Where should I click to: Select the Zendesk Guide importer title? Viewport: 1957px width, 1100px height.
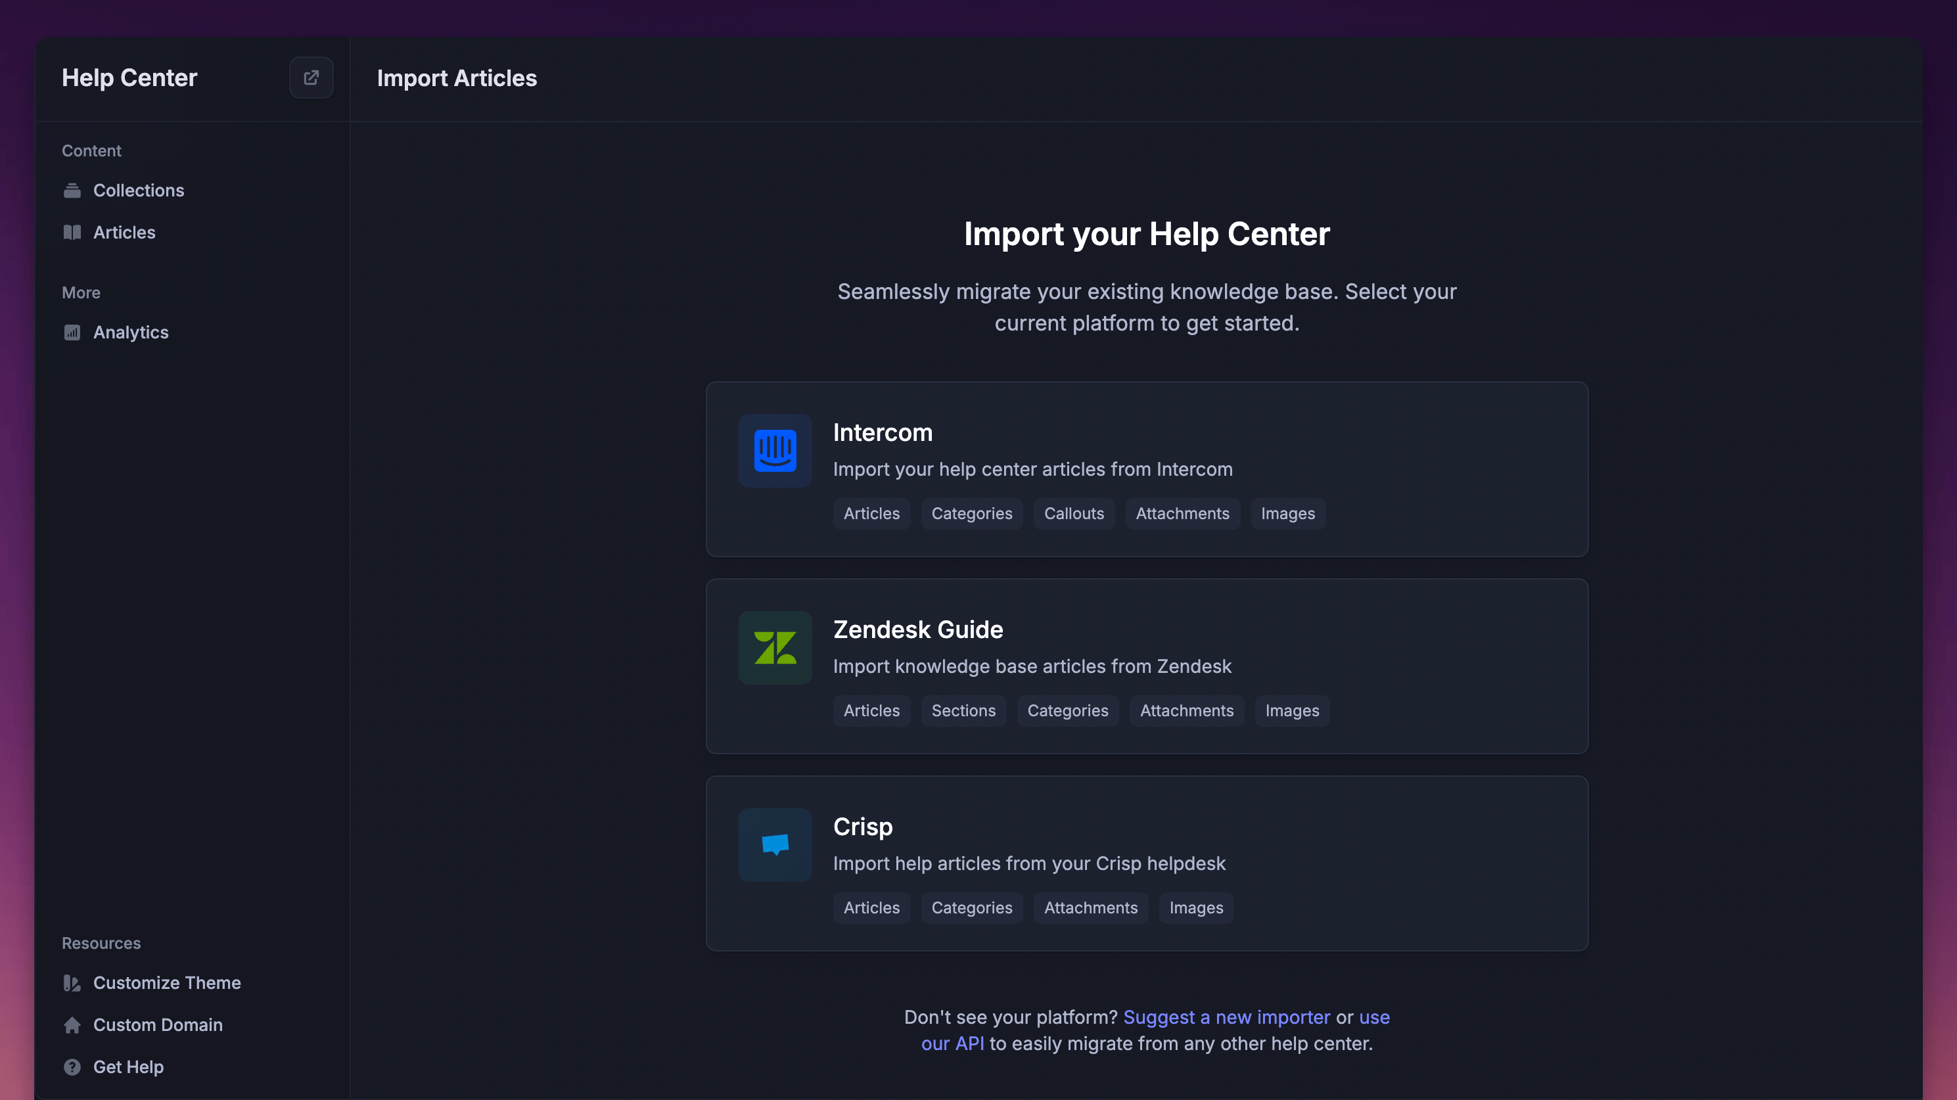[x=918, y=630]
